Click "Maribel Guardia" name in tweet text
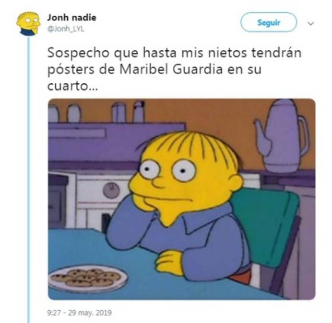332x323 pixels. point(171,69)
